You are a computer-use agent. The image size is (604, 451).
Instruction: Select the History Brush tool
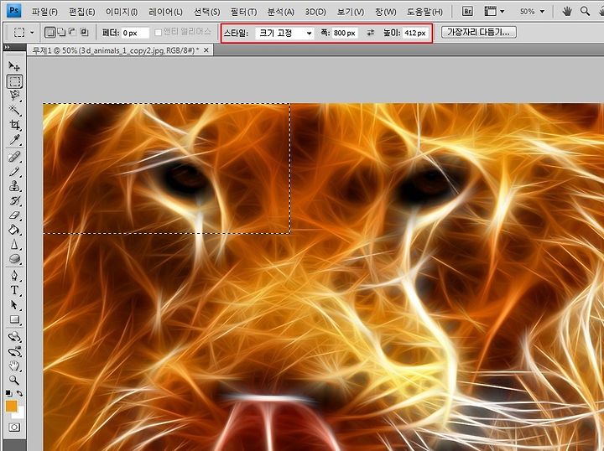point(14,201)
